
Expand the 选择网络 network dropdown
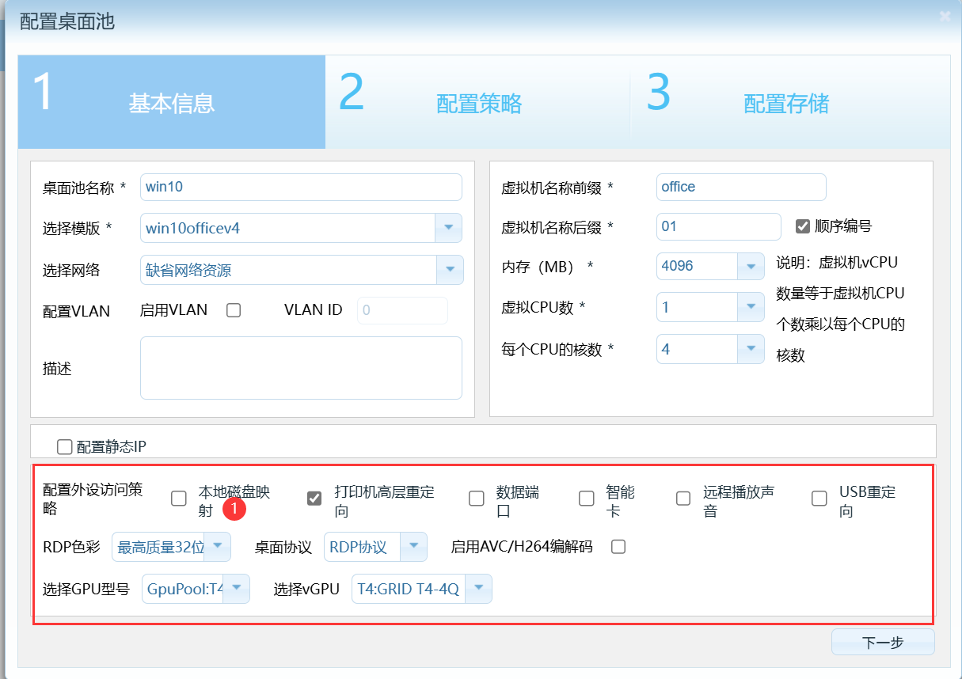coord(449,269)
